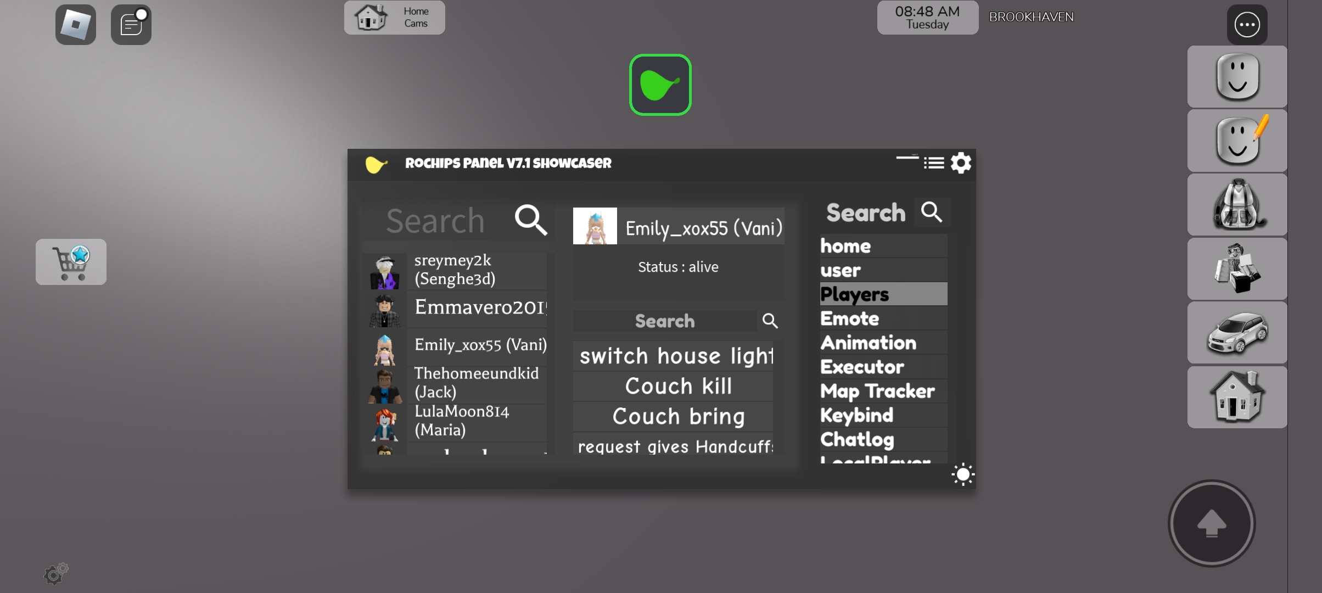
Task: Open the backpack inventory icon
Action: point(1237,205)
